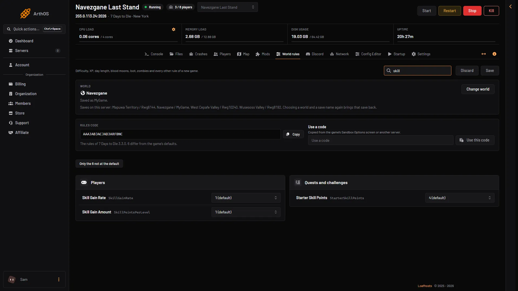Open the Skill Gain Rate dropdown
The width and height of the screenshot is (518, 291).
tap(246, 198)
